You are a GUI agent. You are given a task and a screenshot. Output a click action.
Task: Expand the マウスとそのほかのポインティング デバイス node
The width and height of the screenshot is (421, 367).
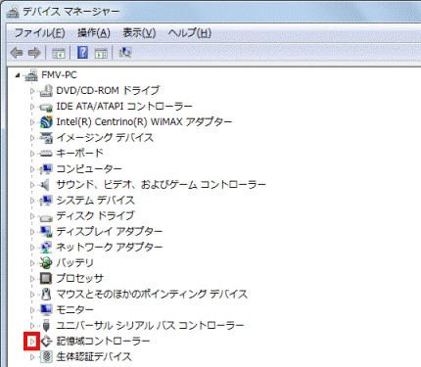tap(32, 295)
